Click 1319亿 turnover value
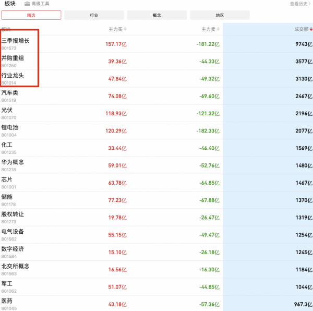The image size is (313, 311). click(x=304, y=218)
